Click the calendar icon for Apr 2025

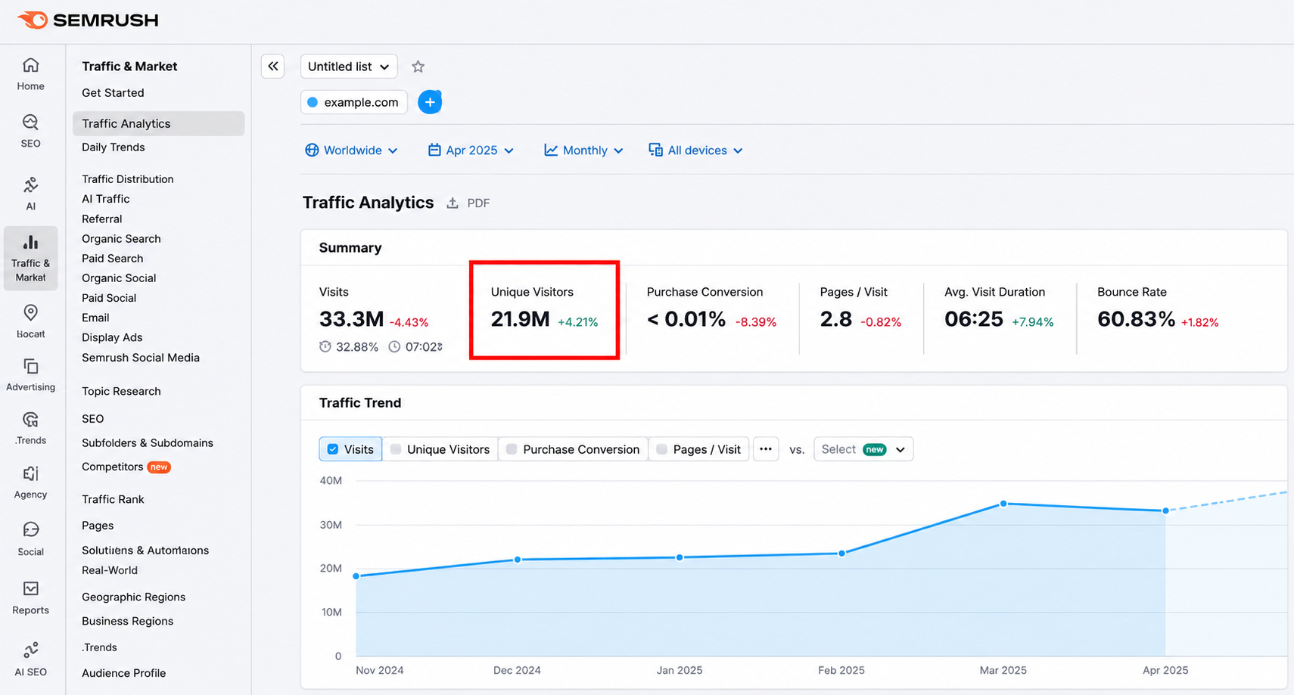[x=434, y=150]
